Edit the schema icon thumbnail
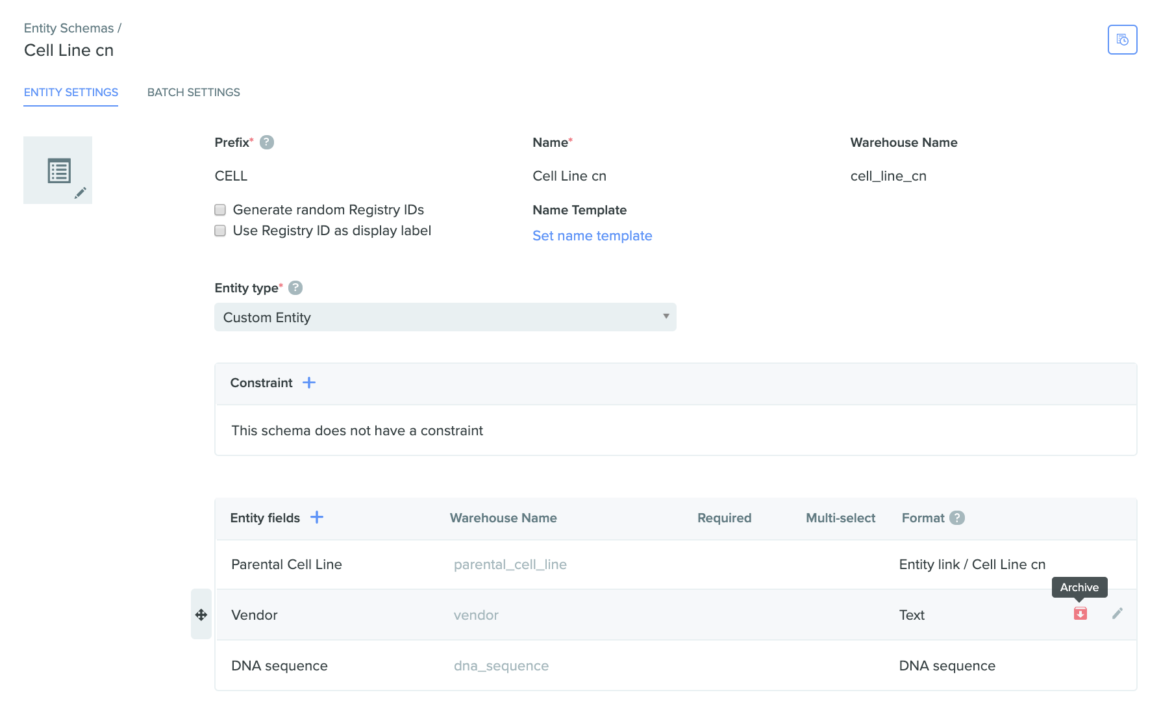The image size is (1161, 712). 58,170
